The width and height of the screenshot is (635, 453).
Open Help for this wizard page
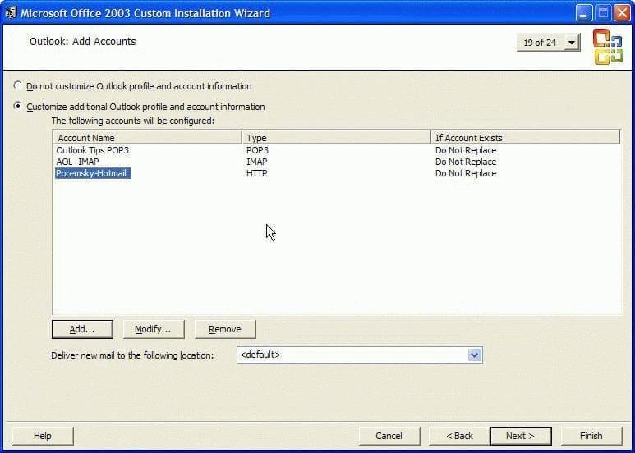point(43,436)
